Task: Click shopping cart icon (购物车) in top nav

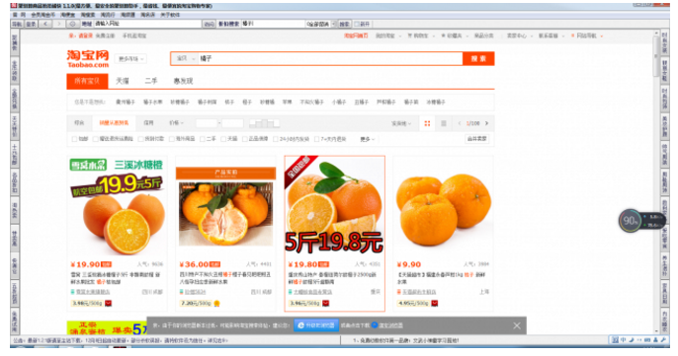Action: [x=410, y=36]
